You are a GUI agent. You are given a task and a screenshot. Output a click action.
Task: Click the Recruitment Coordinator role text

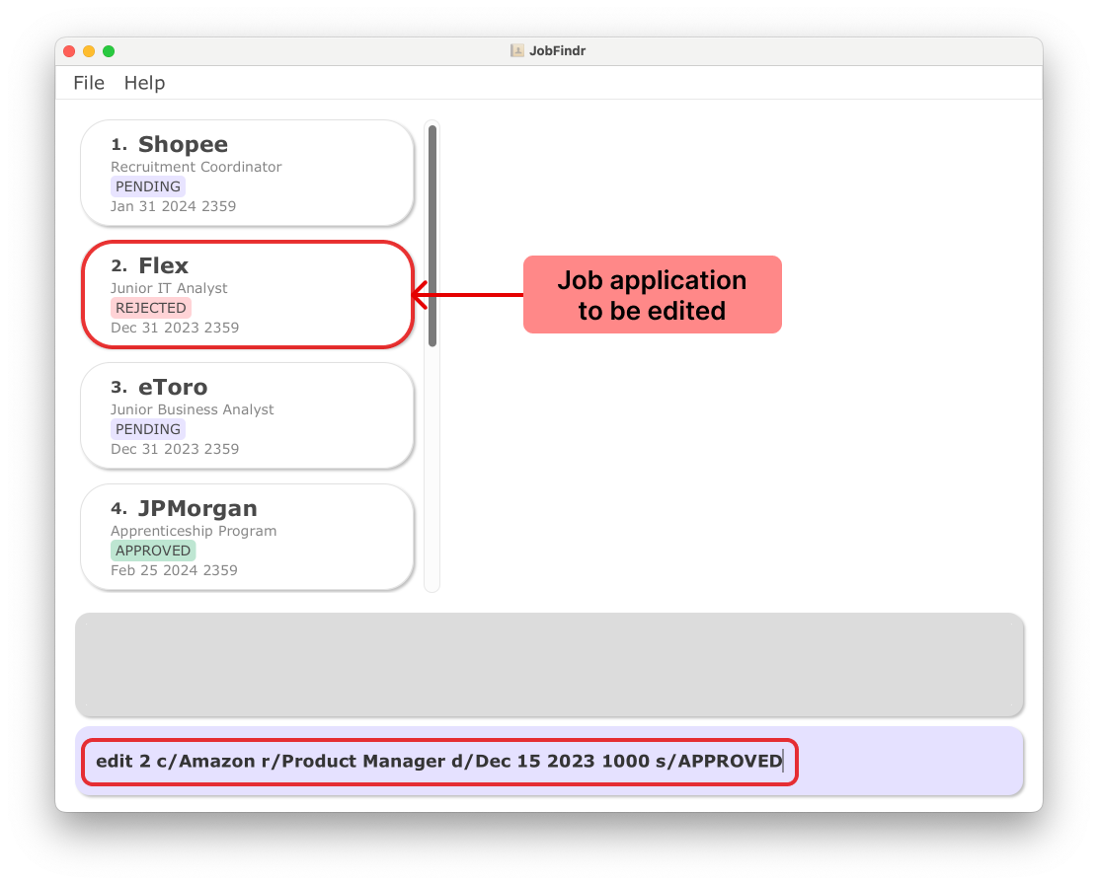pos(196,167)
